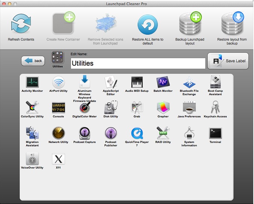This screenshot has width=254, height=204.
Task: Click the ColorSync Utility icon
Action: click(32, 108)
